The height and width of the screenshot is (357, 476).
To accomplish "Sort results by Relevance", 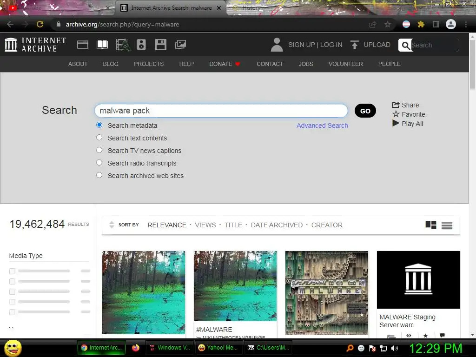I will pos(167,225).
